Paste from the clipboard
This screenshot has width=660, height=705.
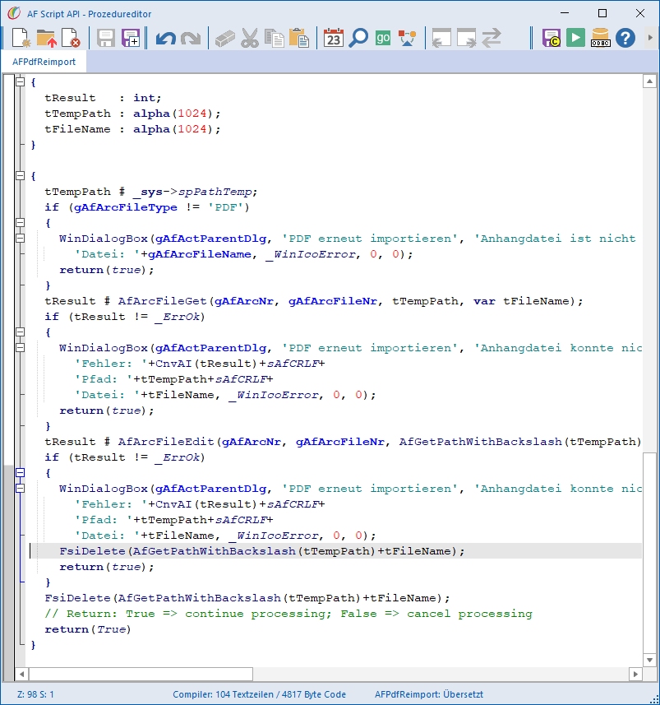pyautogui.click(x=299, y=38)
